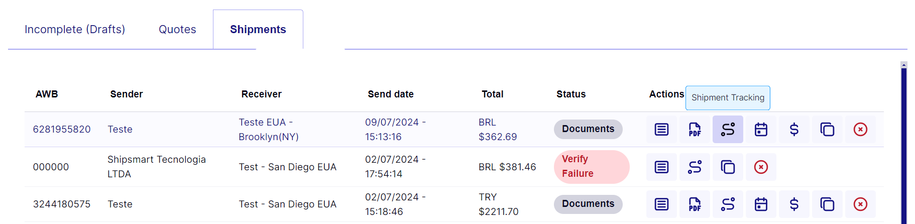Cancel shipment 000000 with red X
This screenshot has width=915, height=224.
(x=761, y=167)
